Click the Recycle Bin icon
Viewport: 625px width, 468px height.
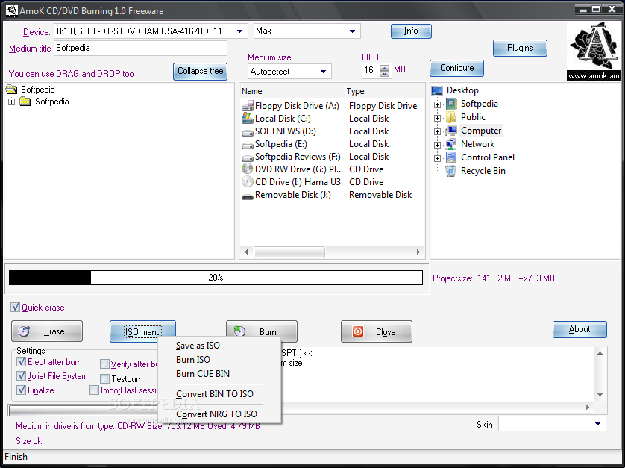451,171
